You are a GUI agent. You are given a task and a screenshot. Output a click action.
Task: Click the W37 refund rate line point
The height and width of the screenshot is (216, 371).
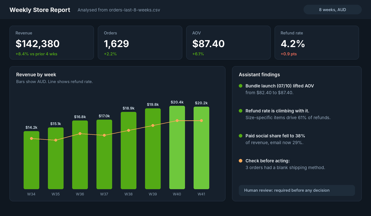tap(104, 135)
